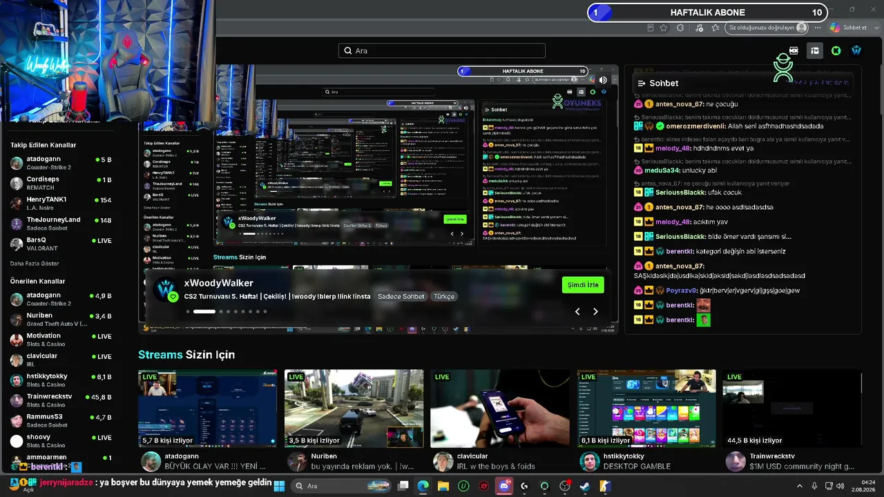
Task: Click the media control music note icon
Action: [x=699, y=28]
